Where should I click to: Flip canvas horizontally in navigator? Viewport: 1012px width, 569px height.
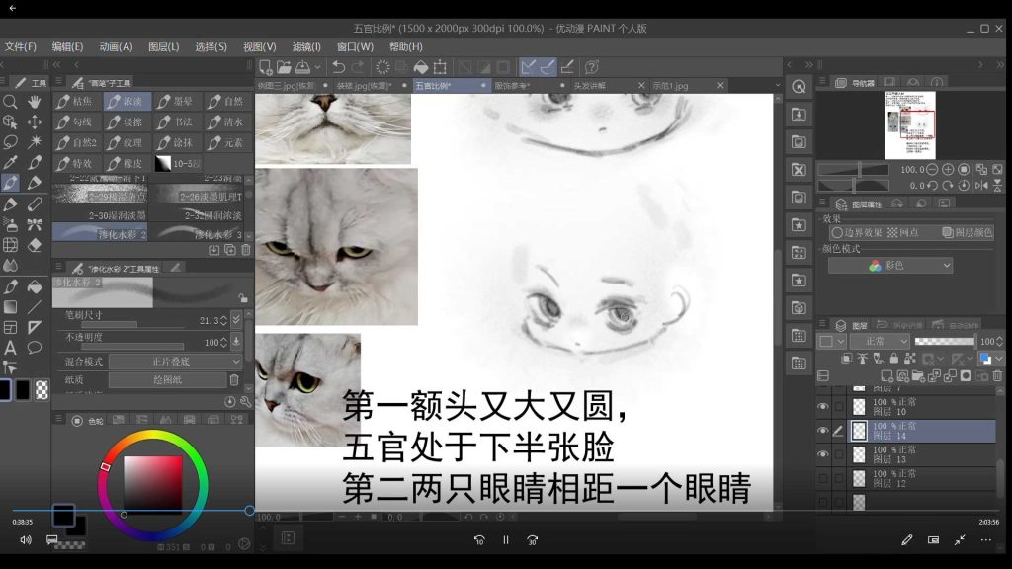[981, 185]
